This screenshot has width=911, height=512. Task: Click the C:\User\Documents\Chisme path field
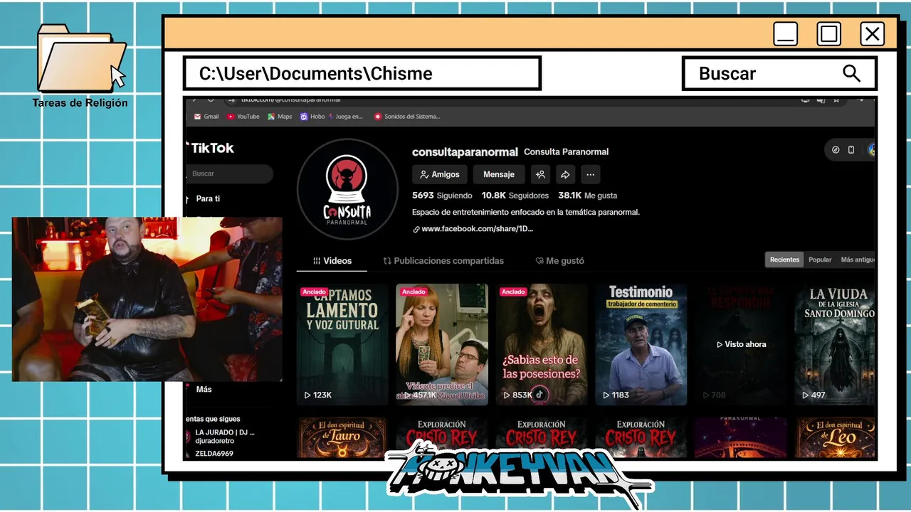pyautogui.click(x=362, y=73)
